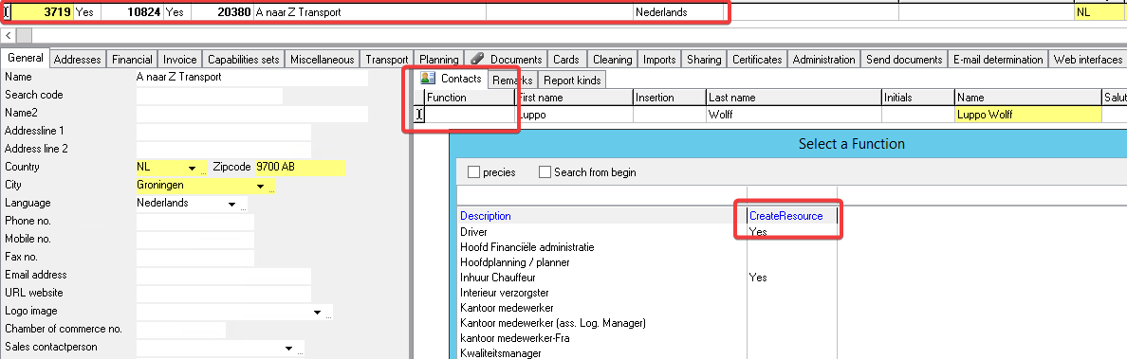Select the General tab

click(26, 59)
